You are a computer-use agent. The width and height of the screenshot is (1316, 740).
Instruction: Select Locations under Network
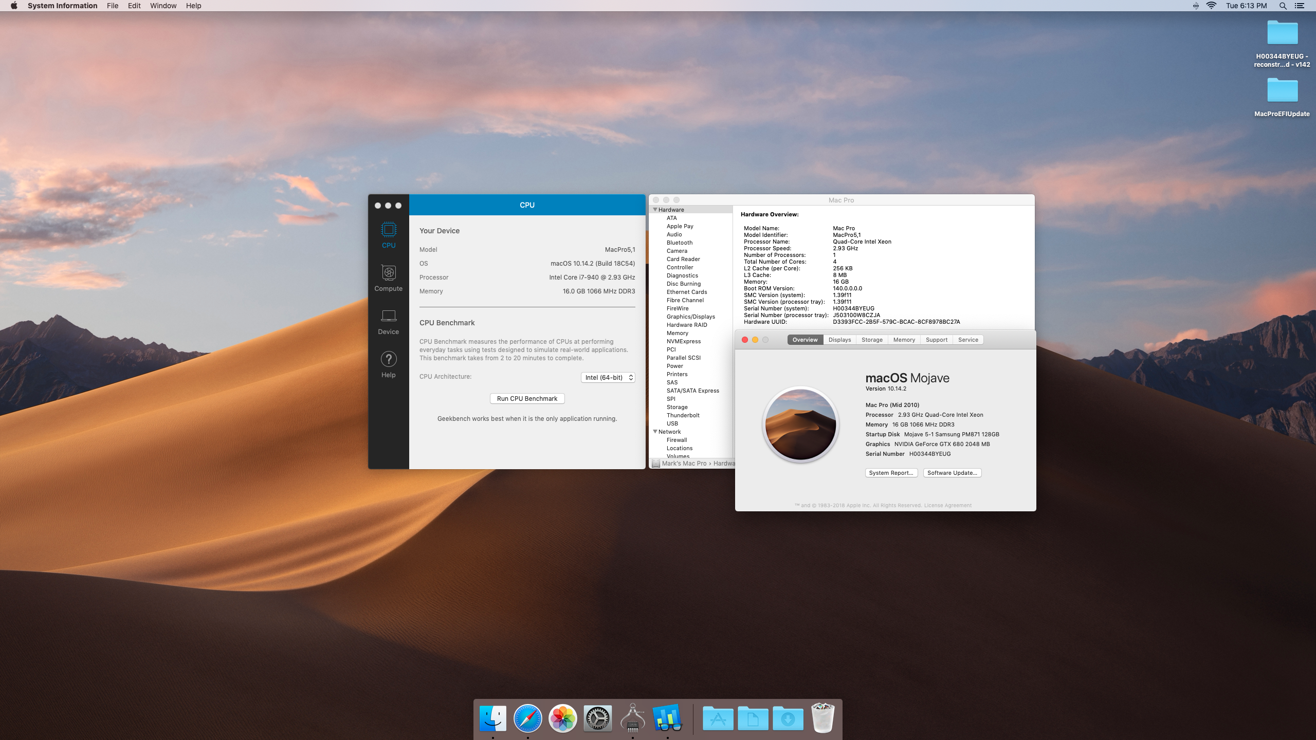679,448
